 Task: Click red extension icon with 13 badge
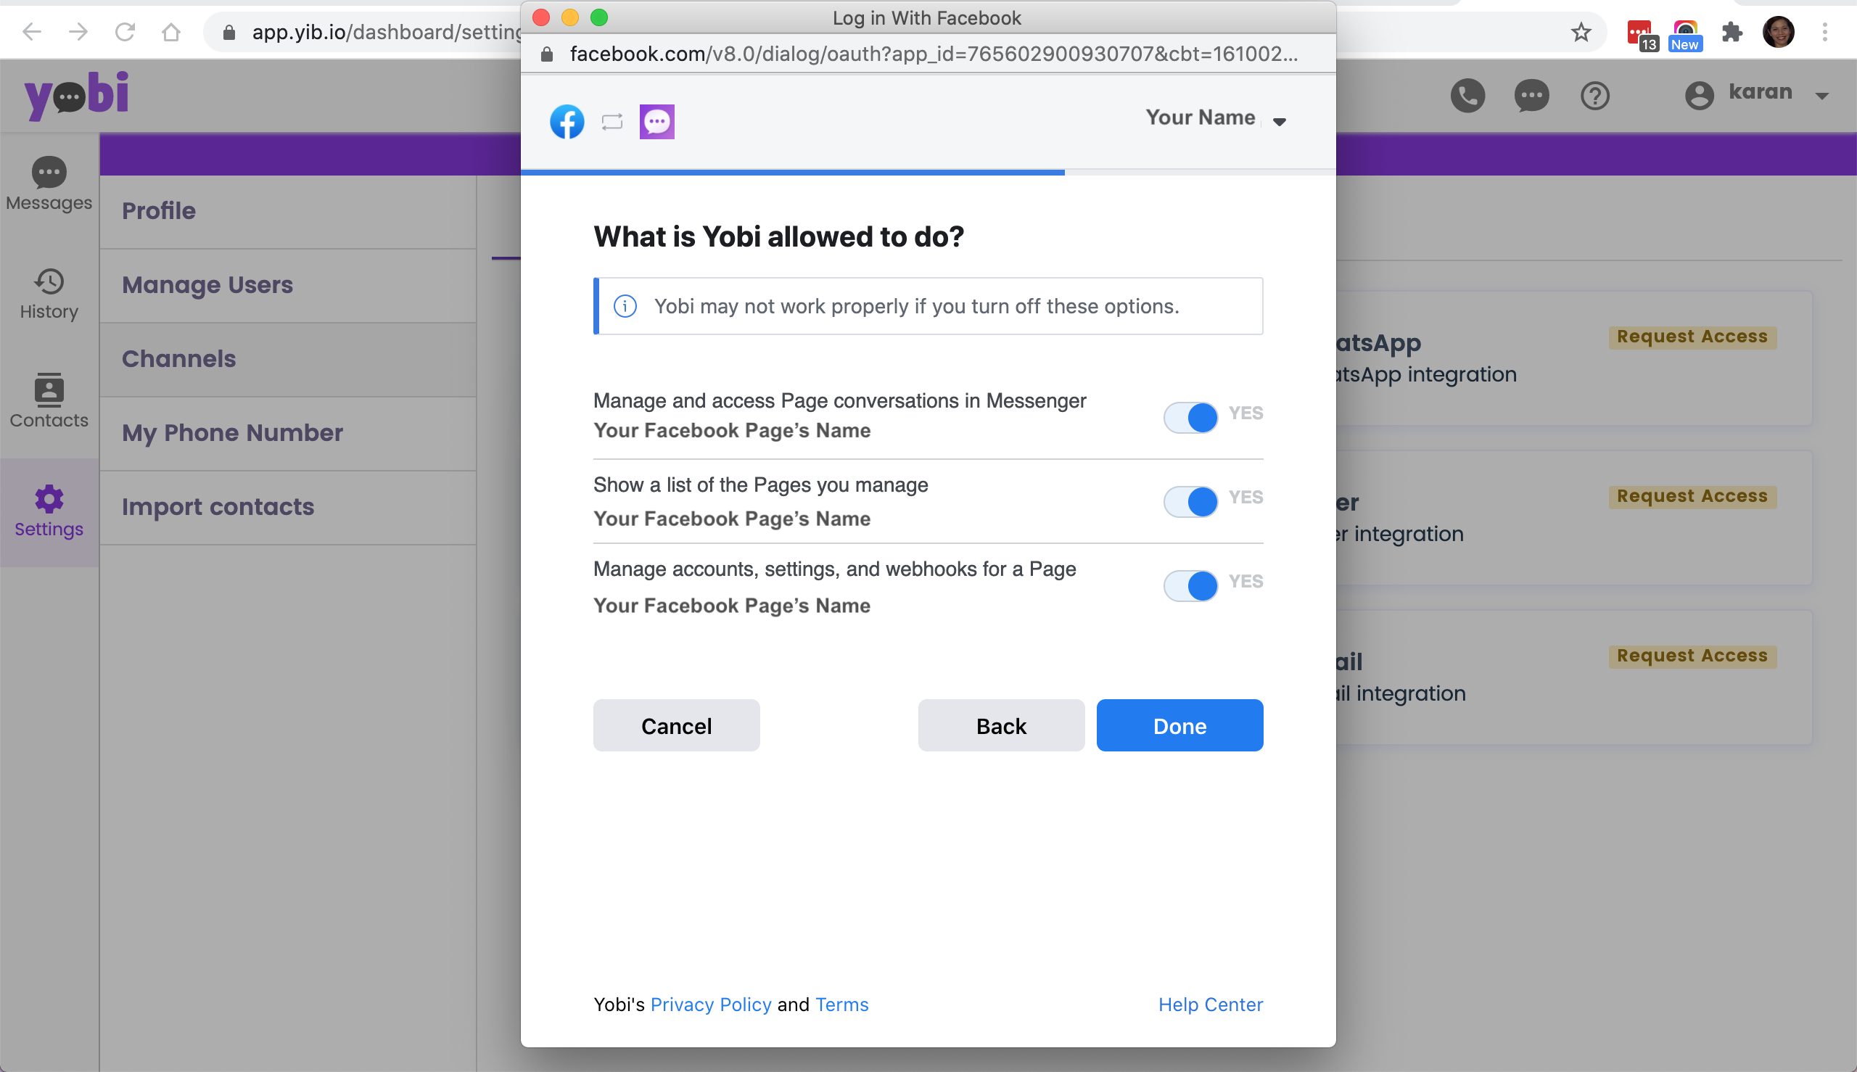click(x=1642, y=35)
